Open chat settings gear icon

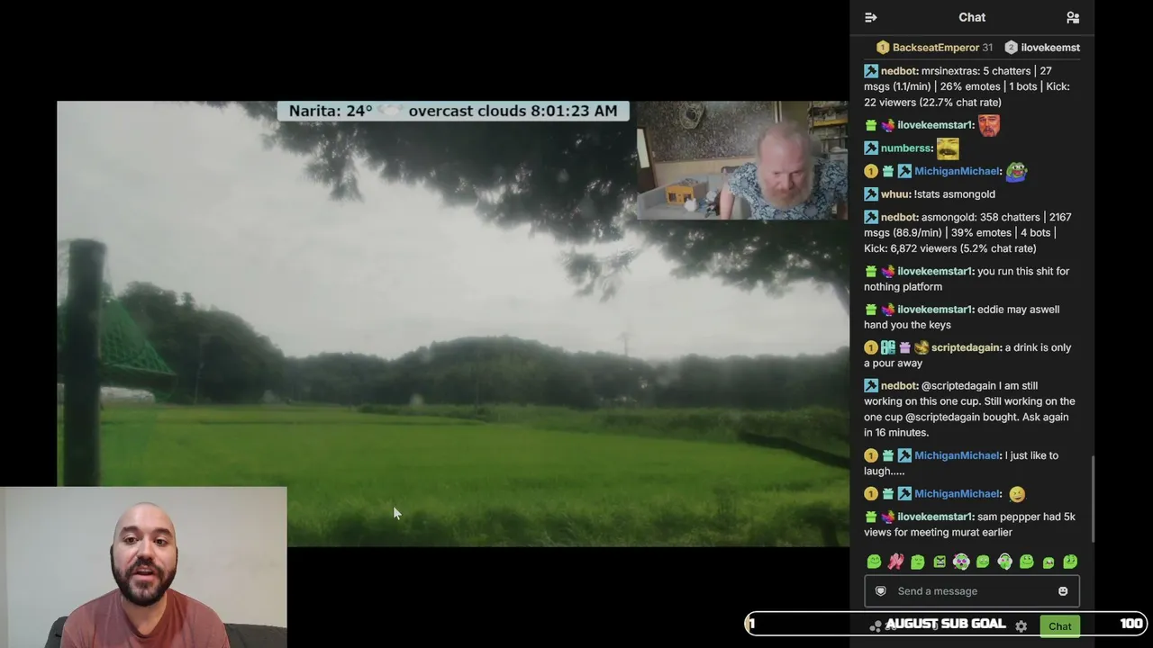[x=1021, y=626]
